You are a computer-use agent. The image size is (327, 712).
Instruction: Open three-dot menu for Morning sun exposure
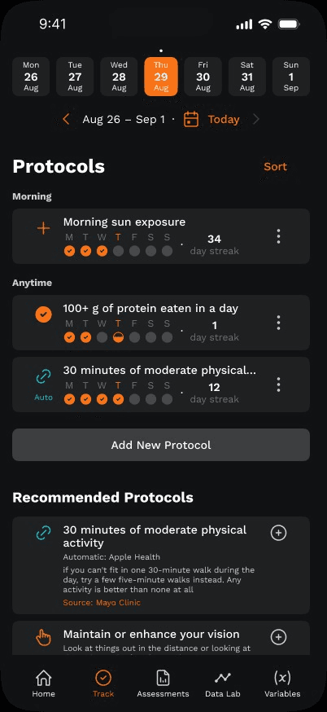pyautogui.click(x=278, y=236)
